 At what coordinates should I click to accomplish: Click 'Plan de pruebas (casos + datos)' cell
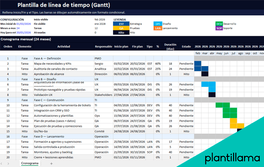(64, 121)
